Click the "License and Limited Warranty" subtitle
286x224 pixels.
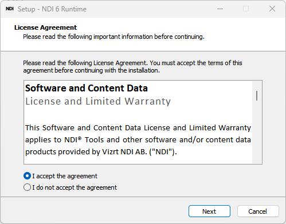[98, 101]
